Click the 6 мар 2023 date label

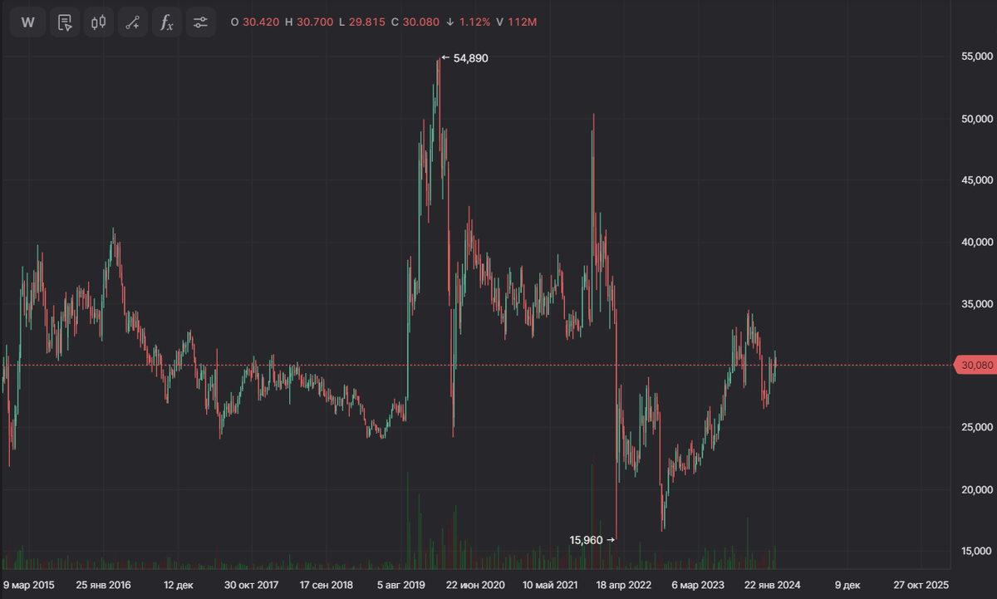tap(700, 585)
